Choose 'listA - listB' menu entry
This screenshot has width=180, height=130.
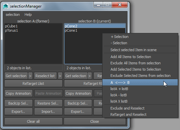[x=140, y=95]
